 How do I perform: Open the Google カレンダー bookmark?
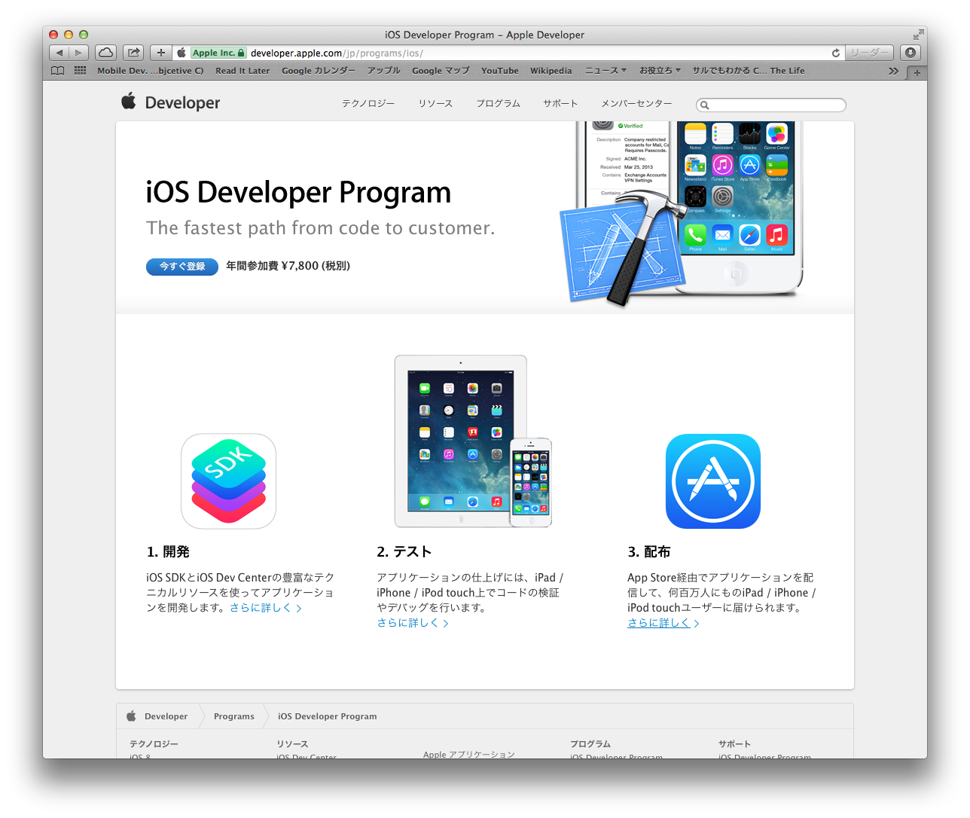coord(319,71)
